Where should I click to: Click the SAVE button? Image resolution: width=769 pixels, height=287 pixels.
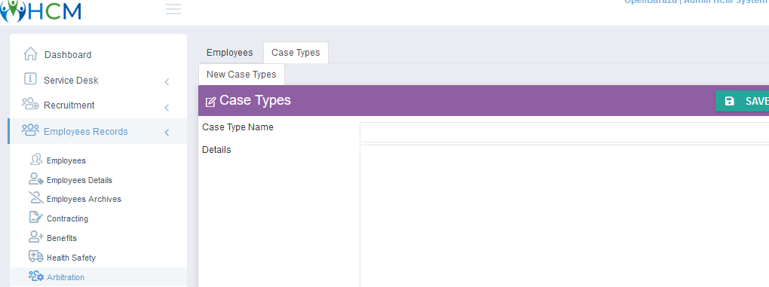pos(742,101)
